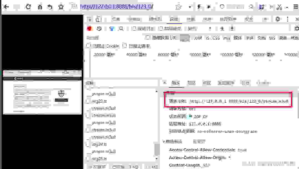Tick the blocked Cookie checkbox
Screen dimensions: 299x169
[88, 46]
